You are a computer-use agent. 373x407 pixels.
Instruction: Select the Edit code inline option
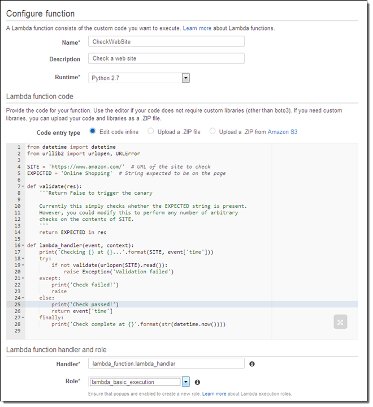pos(93,131)
